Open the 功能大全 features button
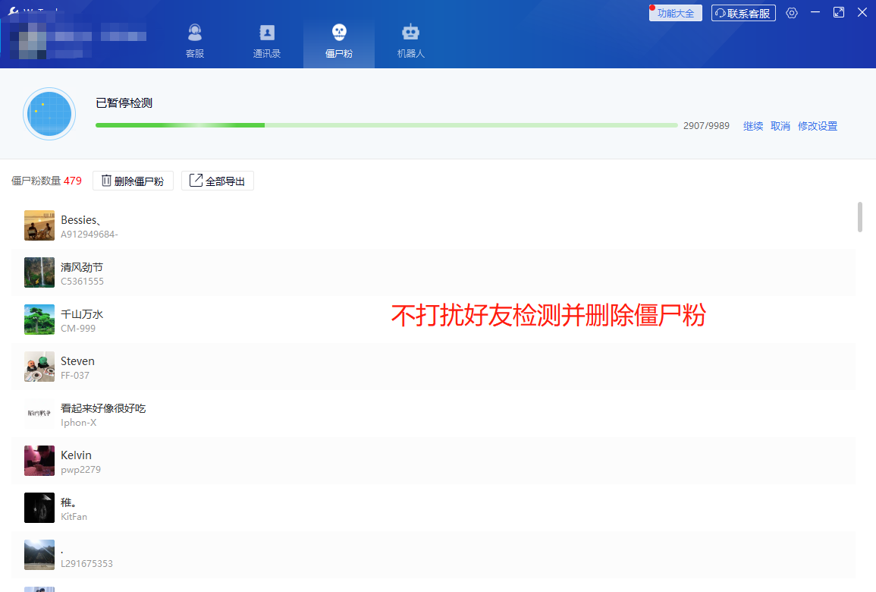876x592 pixels. coord(675,13)
